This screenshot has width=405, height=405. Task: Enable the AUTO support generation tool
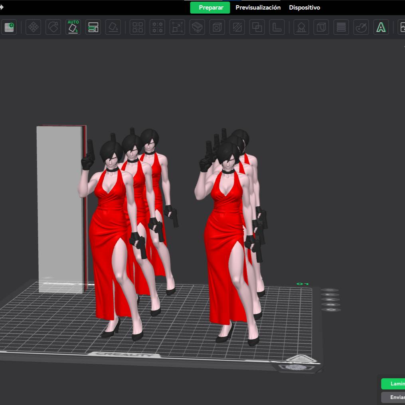coord(73,27)
